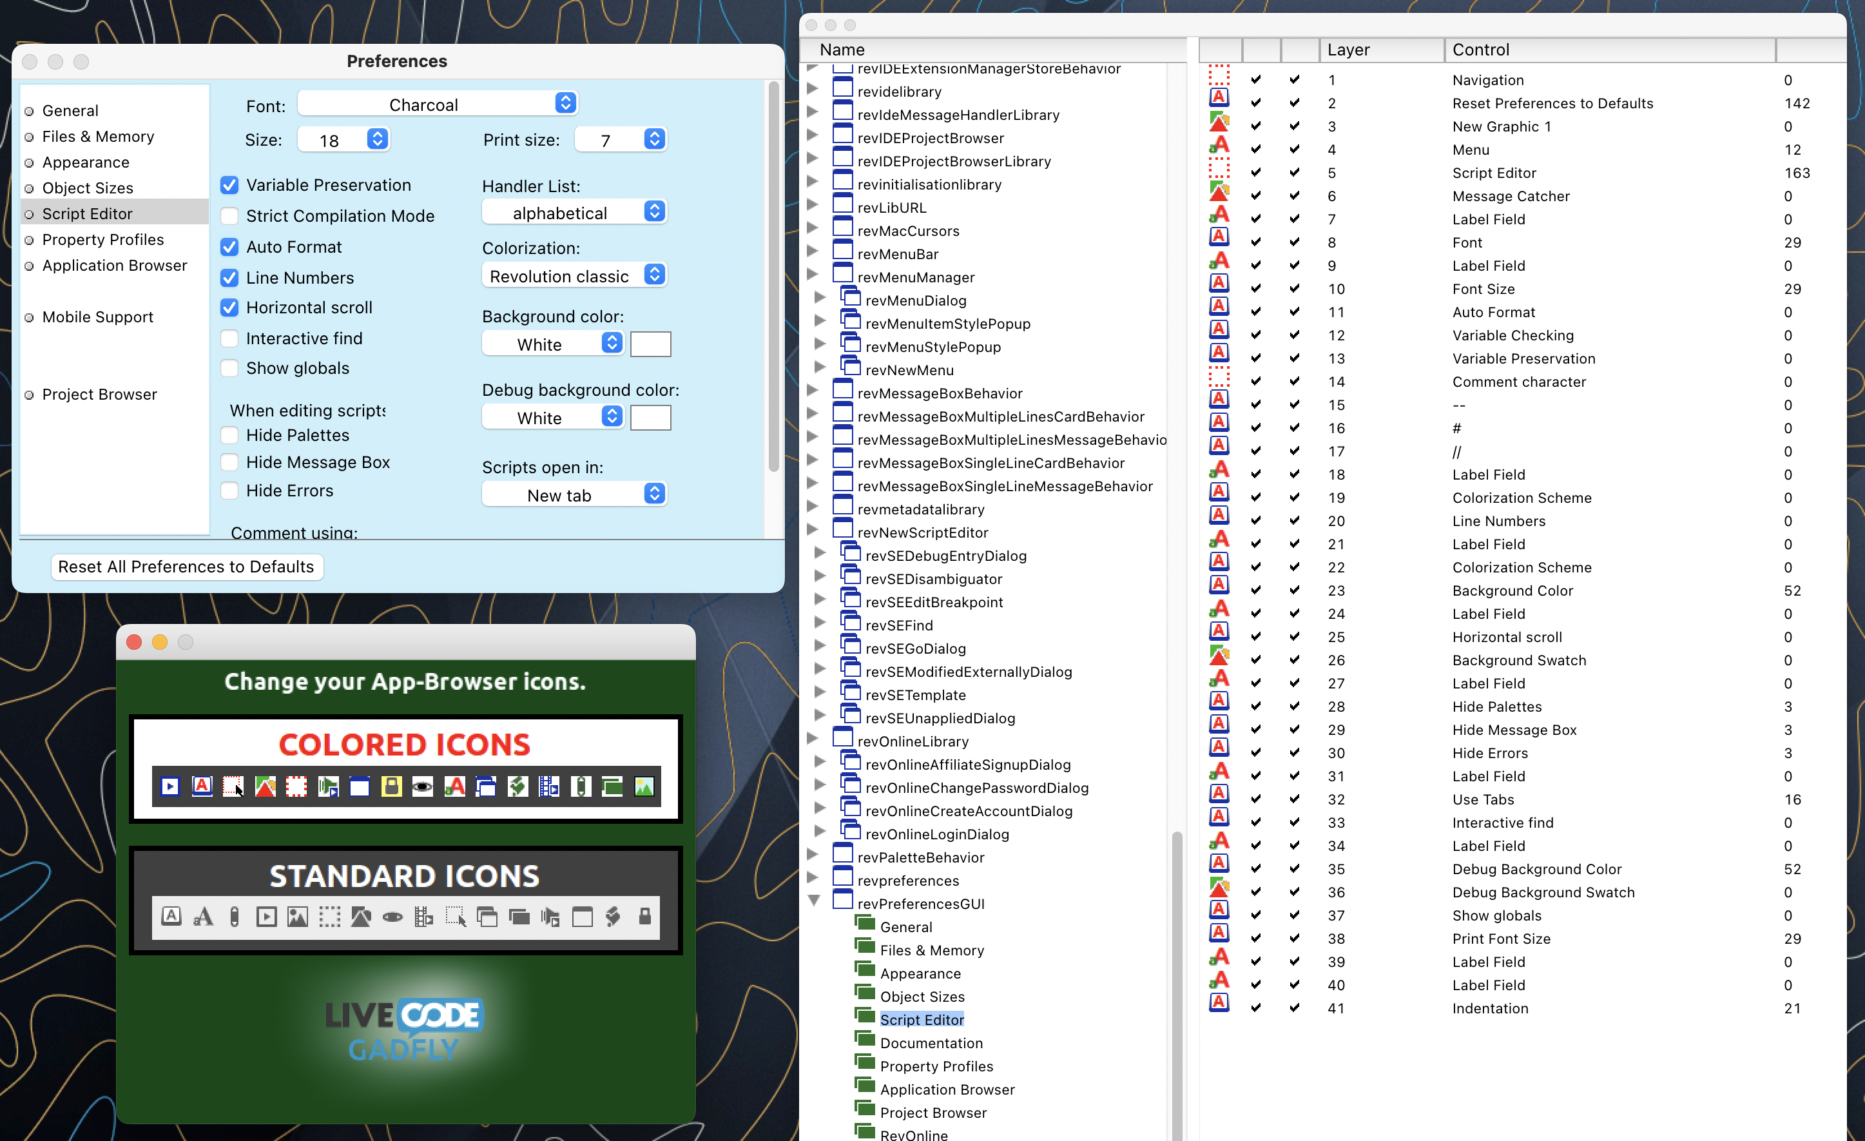The image size is (1865, 1141).
Task: Click the colored button icon with red A
Action: tap(202, 786)
